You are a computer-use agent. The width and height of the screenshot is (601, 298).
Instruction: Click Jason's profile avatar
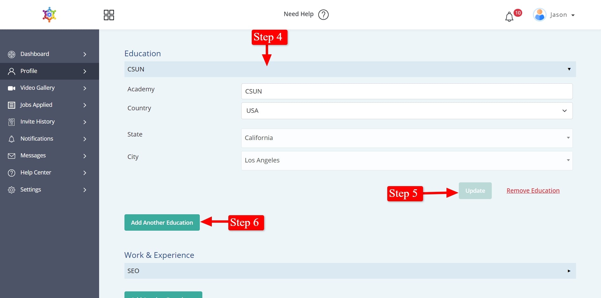[x=540, y=15]
